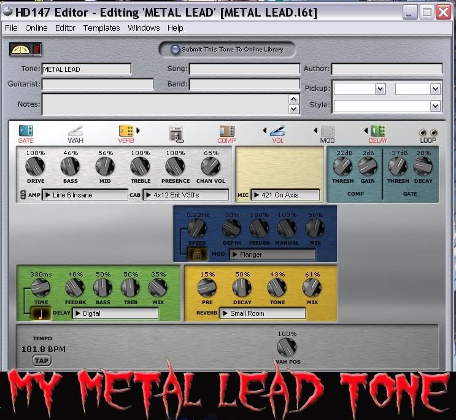
Task: Click the arrow right of VERB icon
Action: coord(138,131)
